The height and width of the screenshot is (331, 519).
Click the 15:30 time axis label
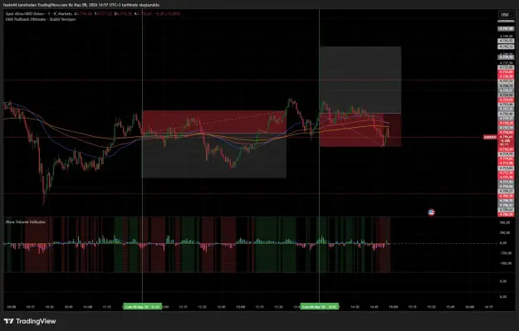431,307
